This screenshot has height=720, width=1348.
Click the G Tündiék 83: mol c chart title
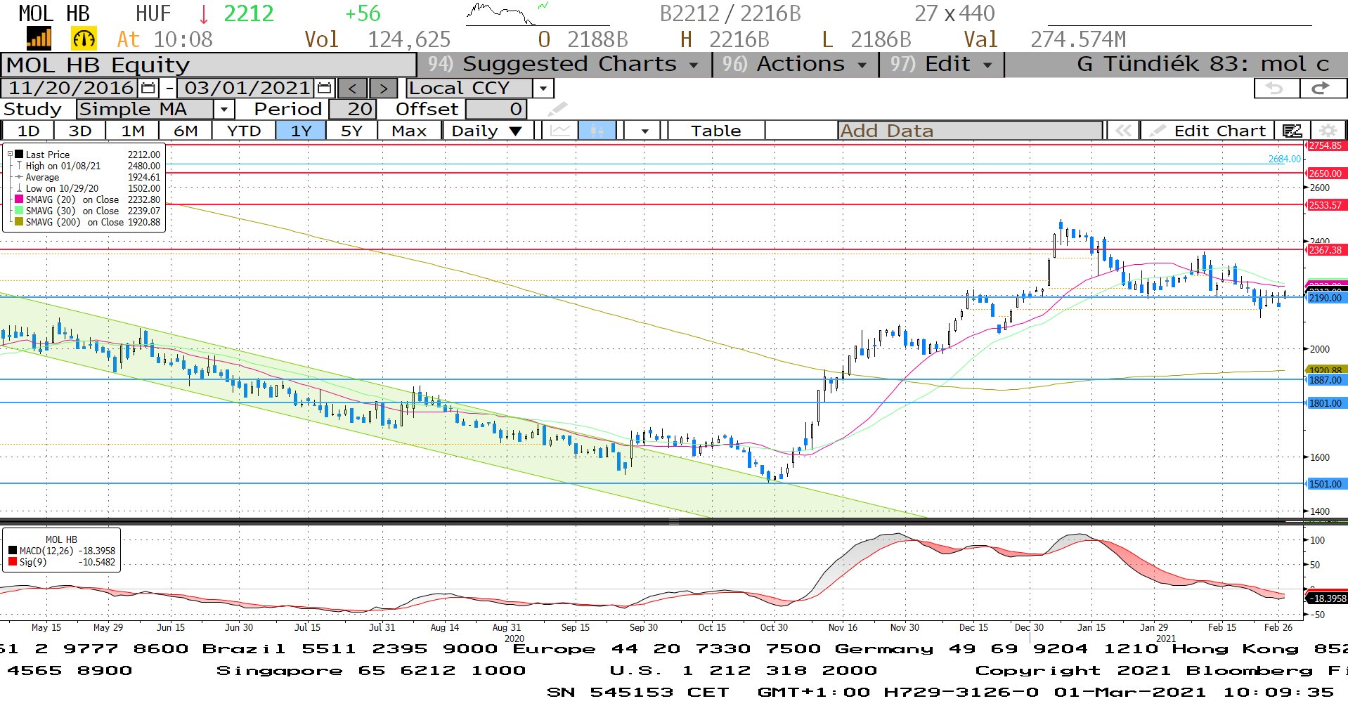tap(1203, 64)
